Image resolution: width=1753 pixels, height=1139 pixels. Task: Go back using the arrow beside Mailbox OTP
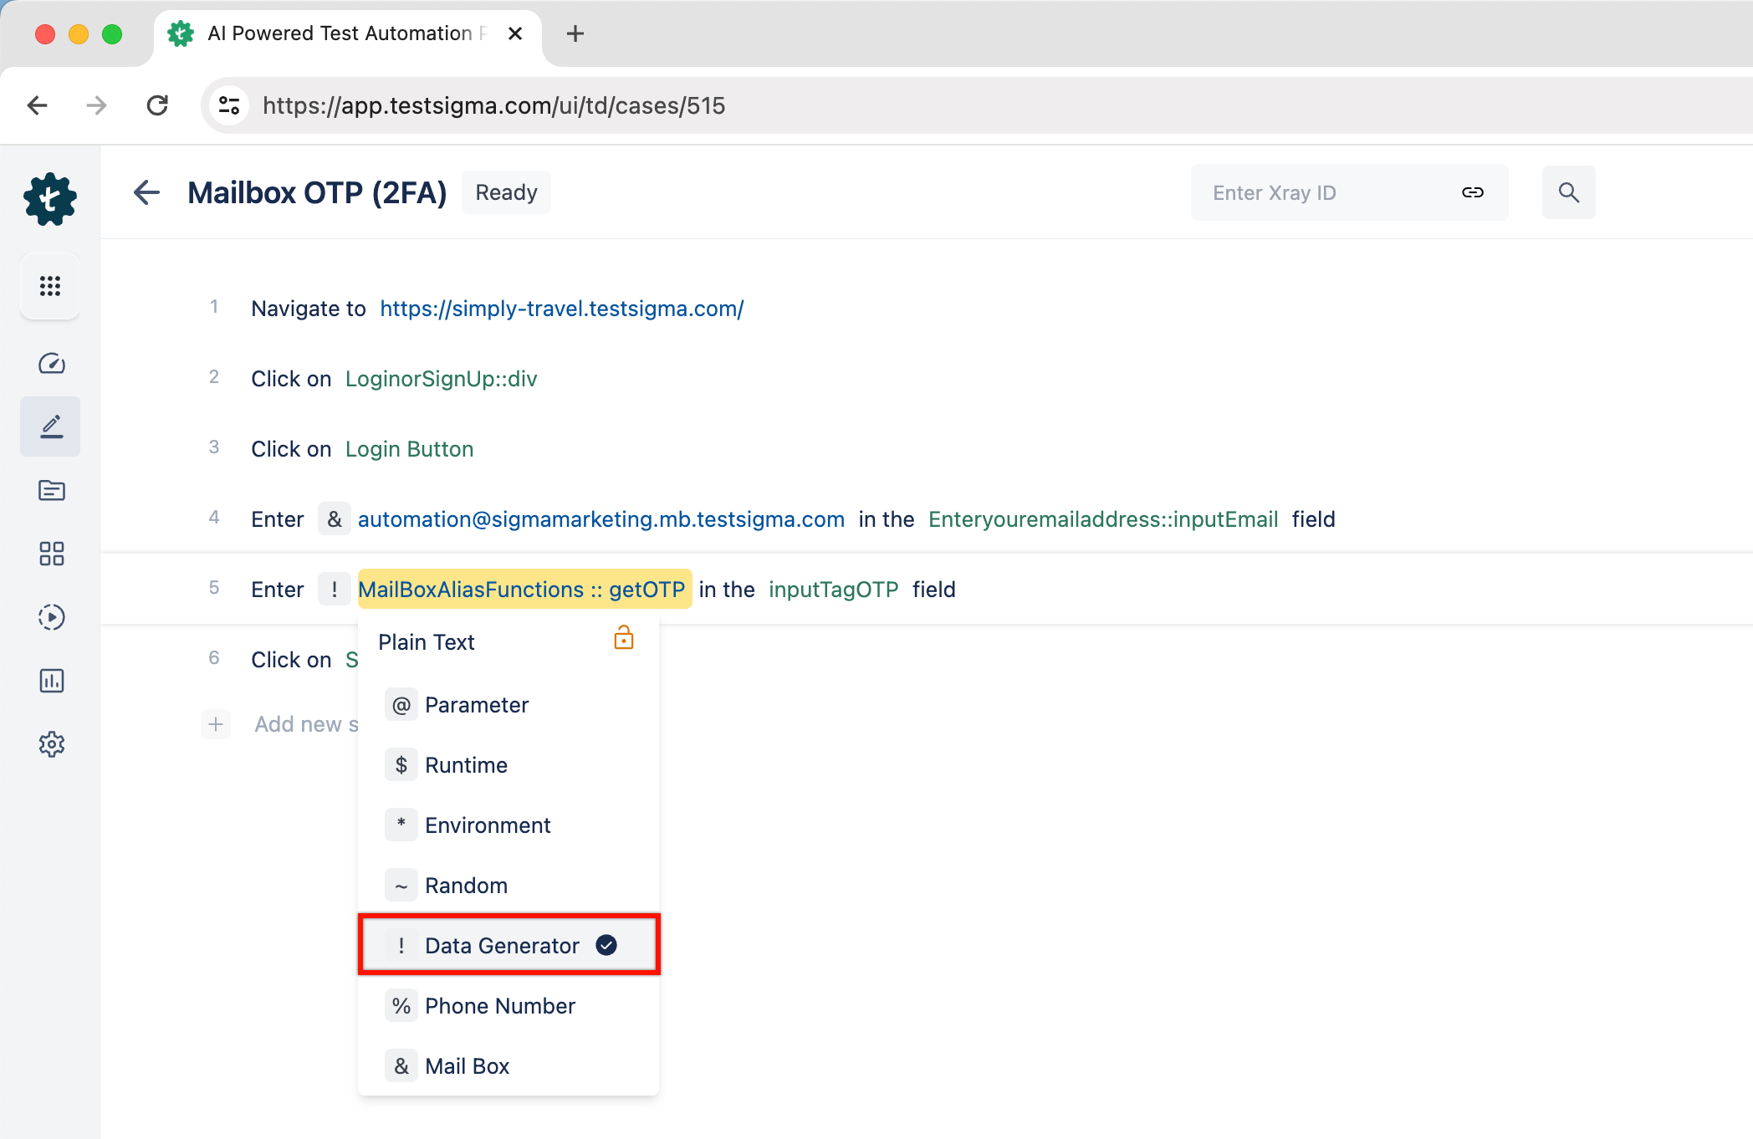[146, 192]
